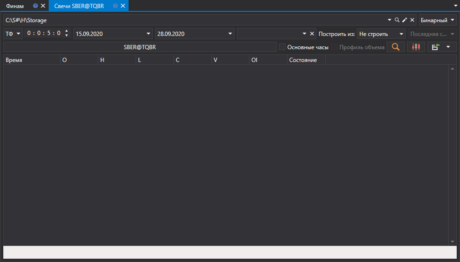Screen dimensions: 460x262
Task: Open the candlestick chart button
Action: pos(416,47)
